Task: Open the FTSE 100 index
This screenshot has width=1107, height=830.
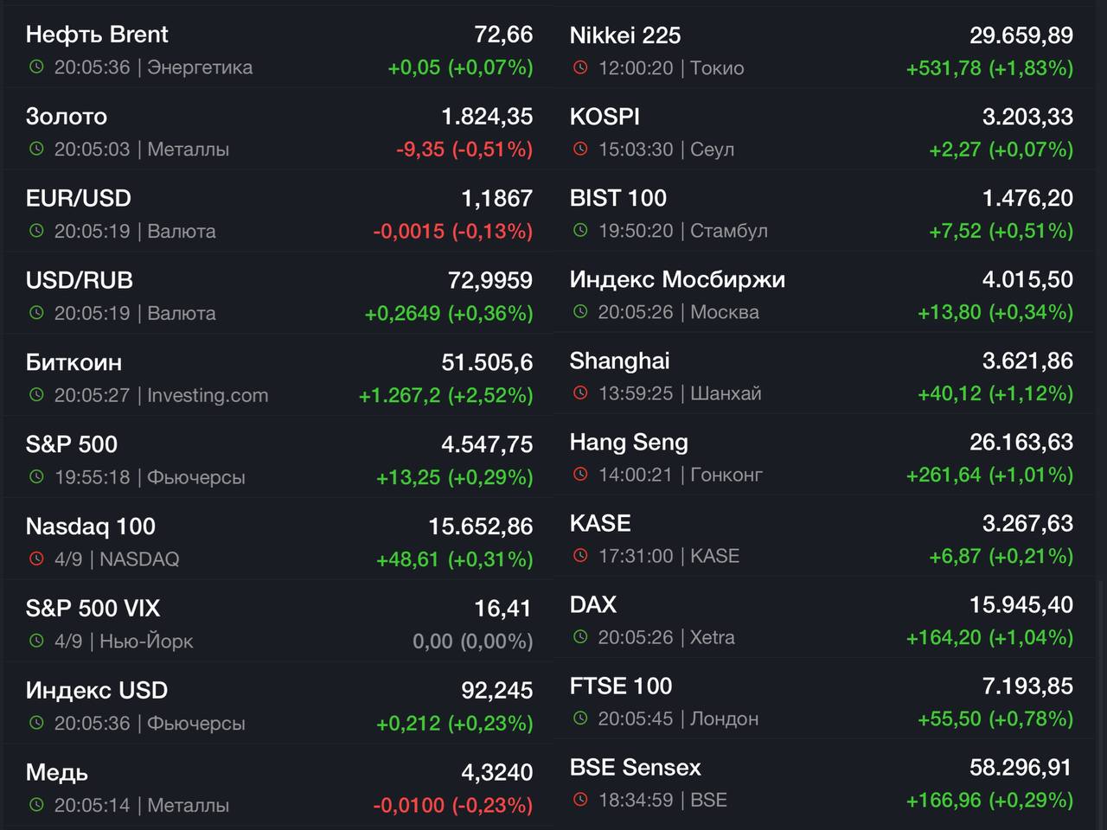Action: tap(621, 686)
